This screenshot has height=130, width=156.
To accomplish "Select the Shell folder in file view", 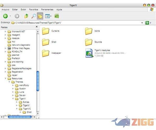I will click(45, 42).
